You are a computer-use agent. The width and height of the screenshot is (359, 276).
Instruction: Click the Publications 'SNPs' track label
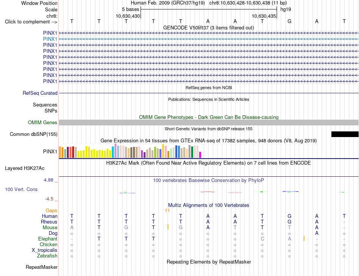[51, 111]
